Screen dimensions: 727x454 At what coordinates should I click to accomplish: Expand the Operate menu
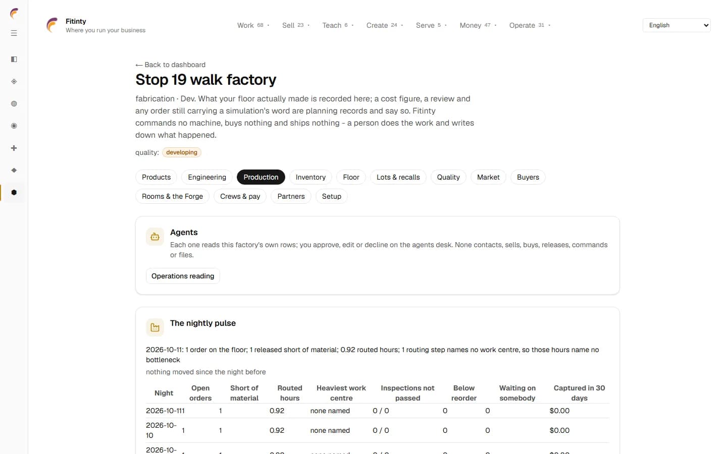coord(530,25)
